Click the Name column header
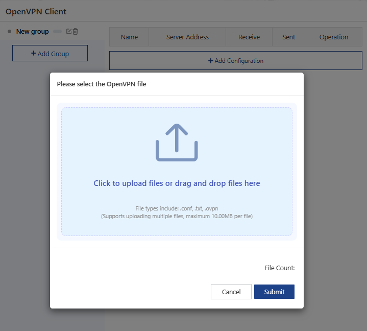 (129, 37)
